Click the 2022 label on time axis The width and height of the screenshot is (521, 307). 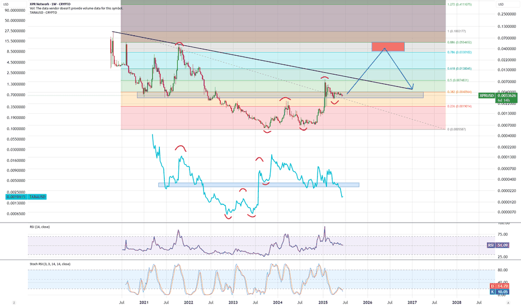pos(188,303)
